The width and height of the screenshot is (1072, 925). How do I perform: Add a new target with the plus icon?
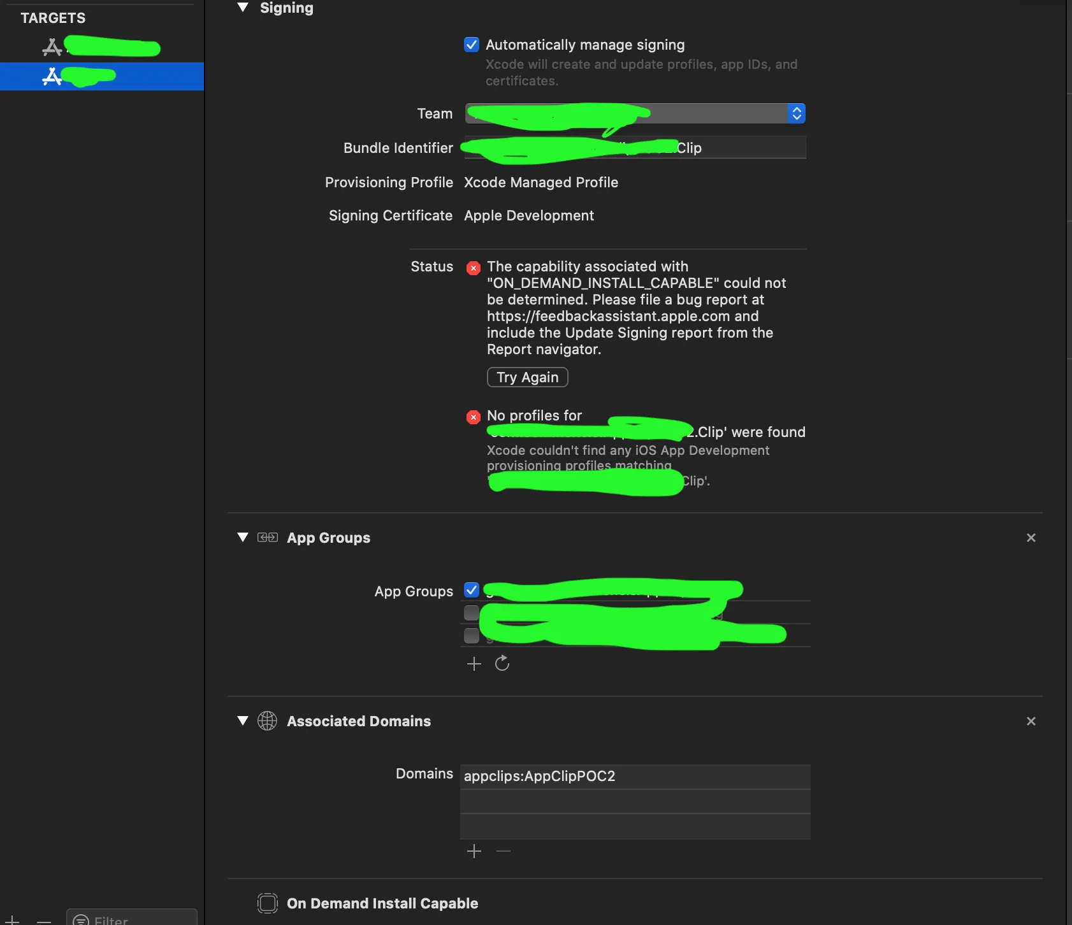pos(13,920)
